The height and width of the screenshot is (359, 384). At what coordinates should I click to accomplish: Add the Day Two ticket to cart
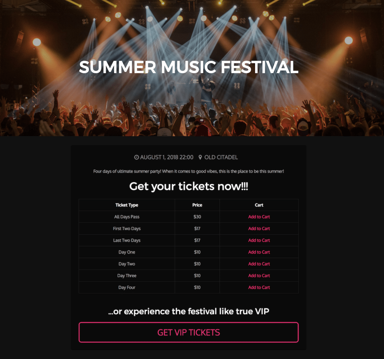pos(259,264)
